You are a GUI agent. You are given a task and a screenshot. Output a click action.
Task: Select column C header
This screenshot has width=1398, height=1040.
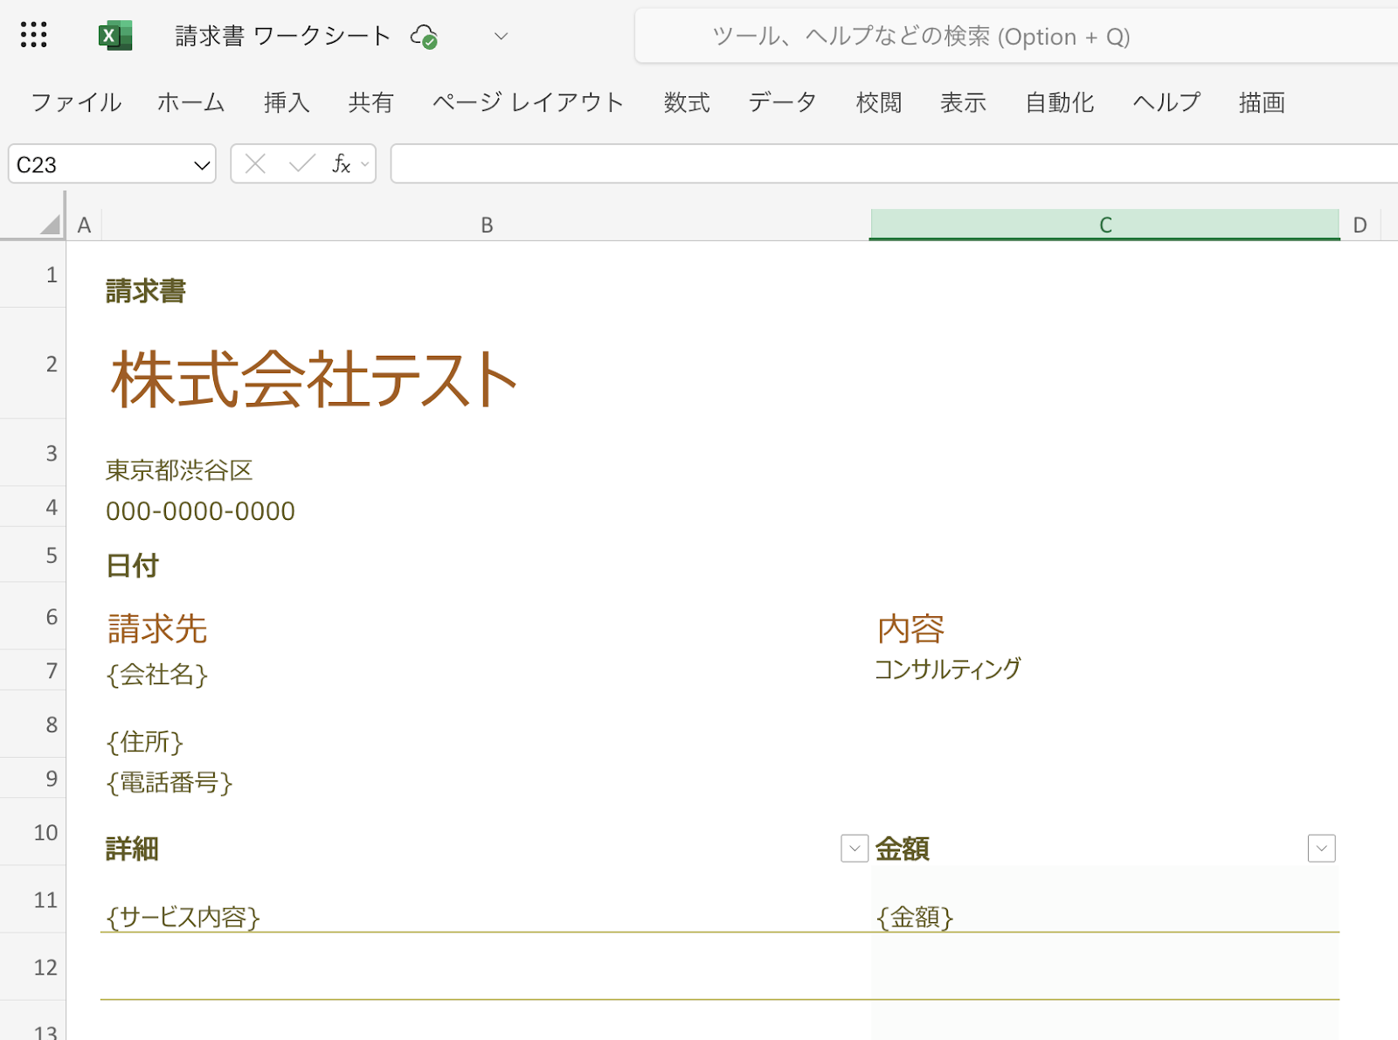click(x=1104, y=225)
